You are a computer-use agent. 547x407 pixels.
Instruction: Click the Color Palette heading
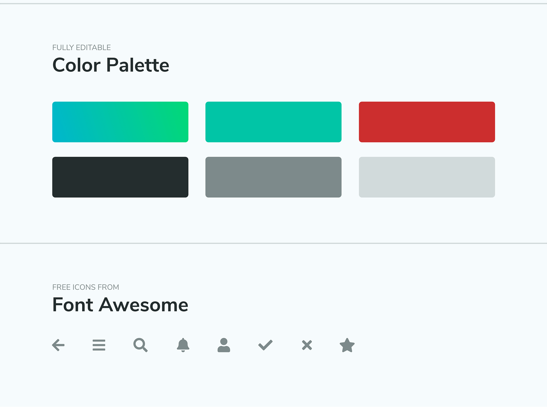[x=111, y=65]
